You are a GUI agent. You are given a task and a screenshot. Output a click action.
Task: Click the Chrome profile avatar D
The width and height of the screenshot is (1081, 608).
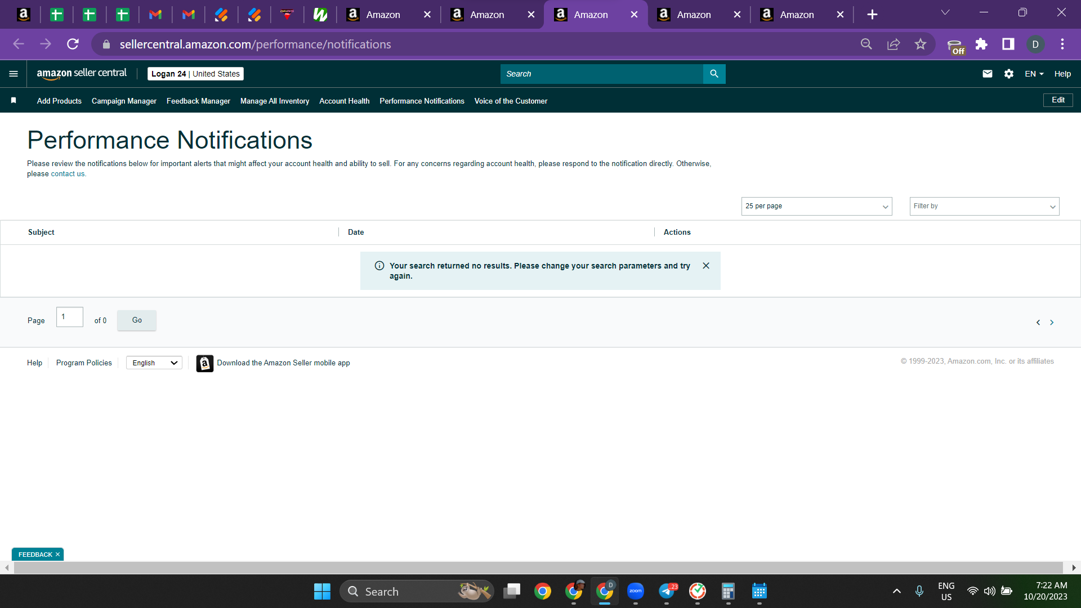1035,44
